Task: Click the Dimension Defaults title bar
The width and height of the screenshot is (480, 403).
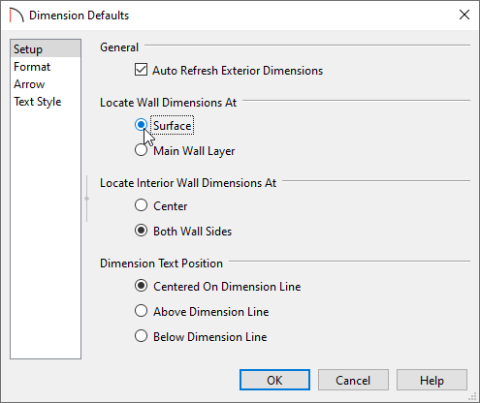Action: tap(240, 15)
